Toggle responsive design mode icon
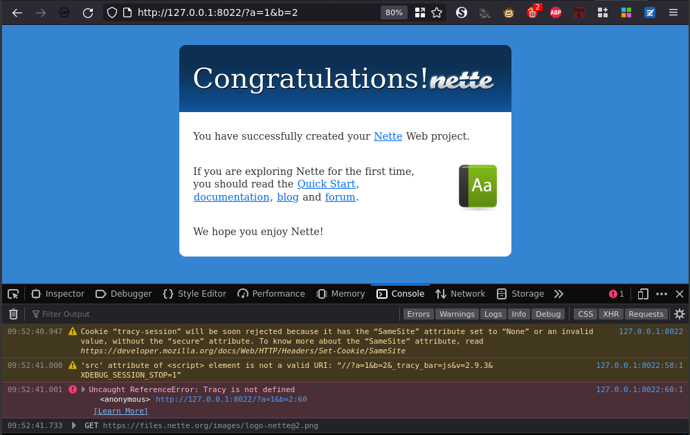Viewport: 690px width, 435px height. [x=643, y=294]
